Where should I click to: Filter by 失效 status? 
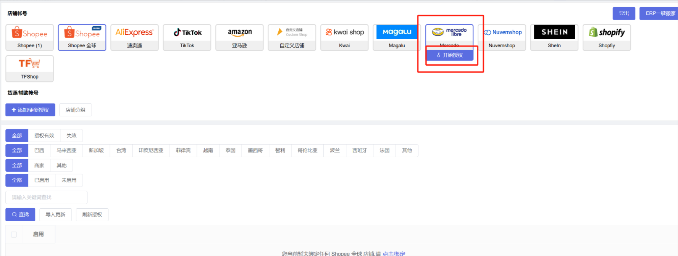pos(71,135)
